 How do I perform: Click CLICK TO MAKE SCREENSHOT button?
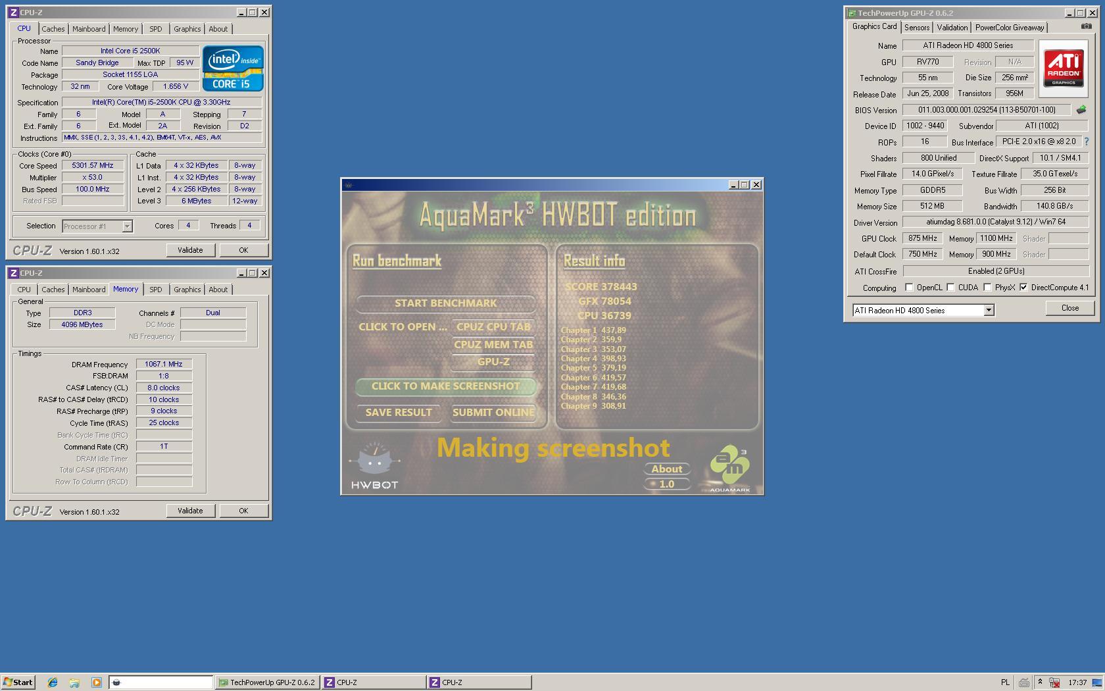click(445, 386)
